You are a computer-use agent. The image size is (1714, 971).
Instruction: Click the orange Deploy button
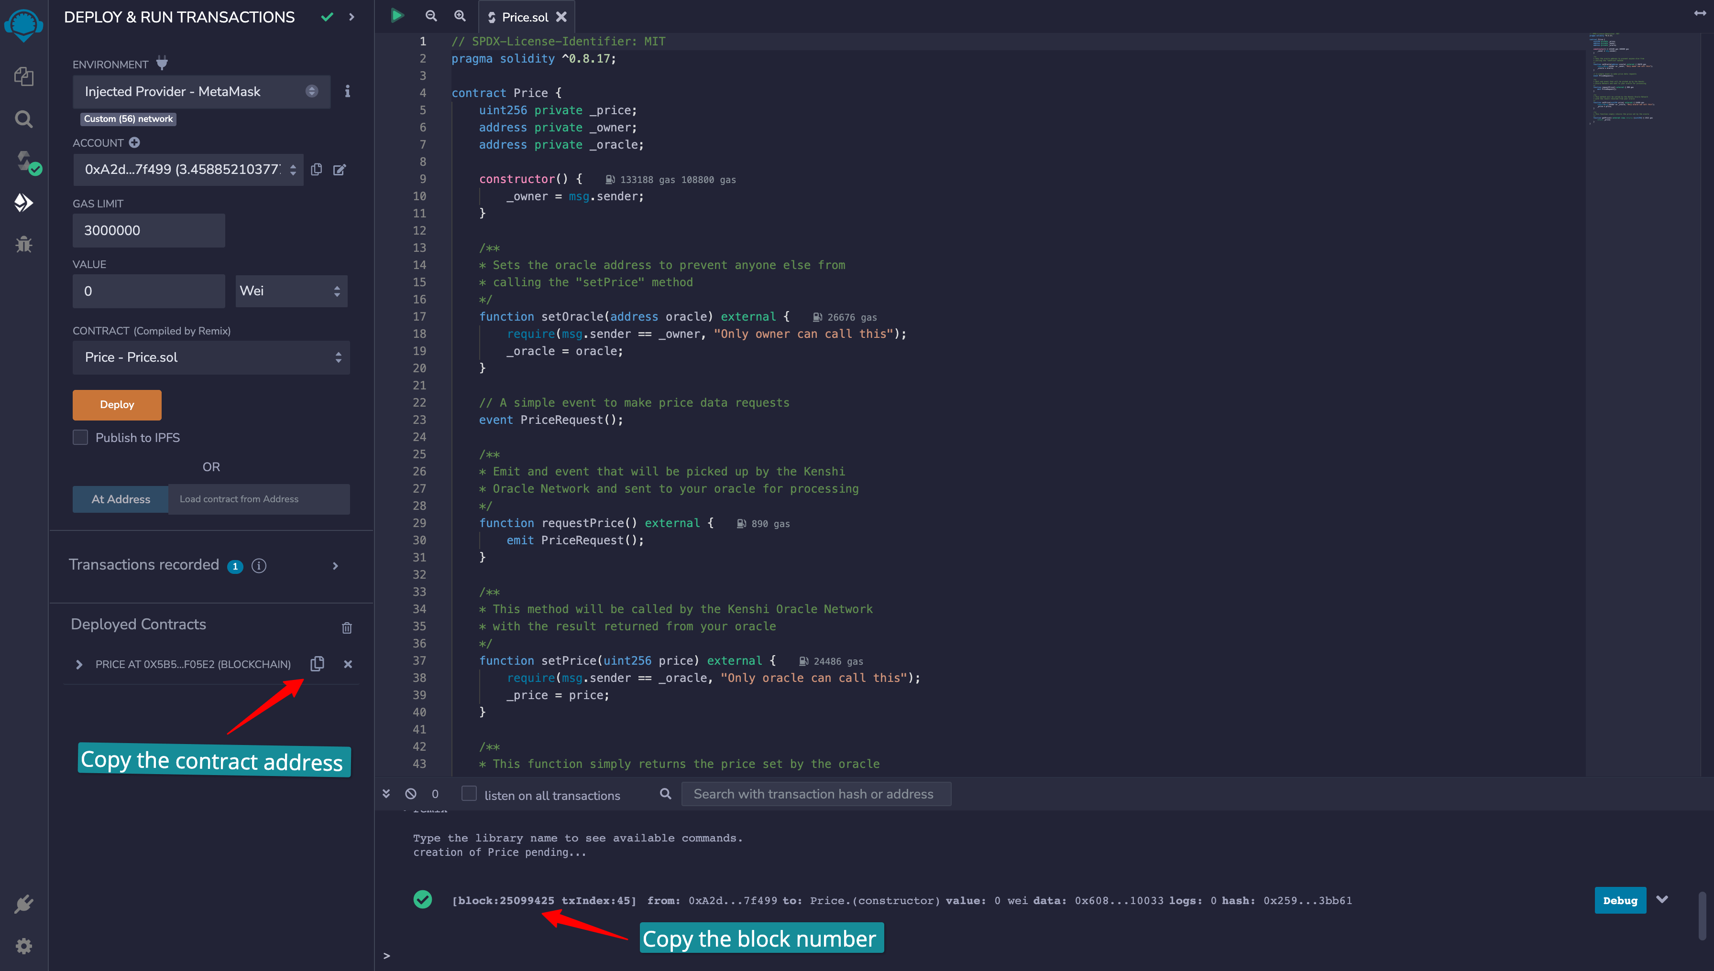(x=117, y=405)
